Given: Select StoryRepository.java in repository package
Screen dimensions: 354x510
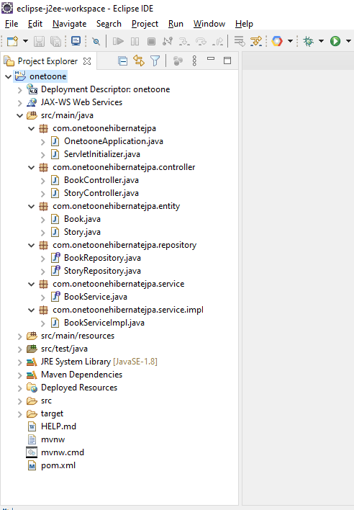Looking at the screenshot, I should click(x=102, y=271).
